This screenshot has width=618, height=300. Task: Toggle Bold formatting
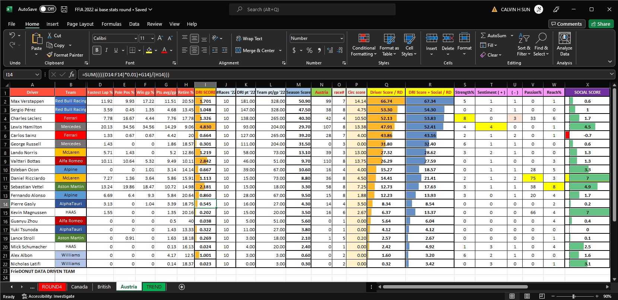[x=97, y=50]
